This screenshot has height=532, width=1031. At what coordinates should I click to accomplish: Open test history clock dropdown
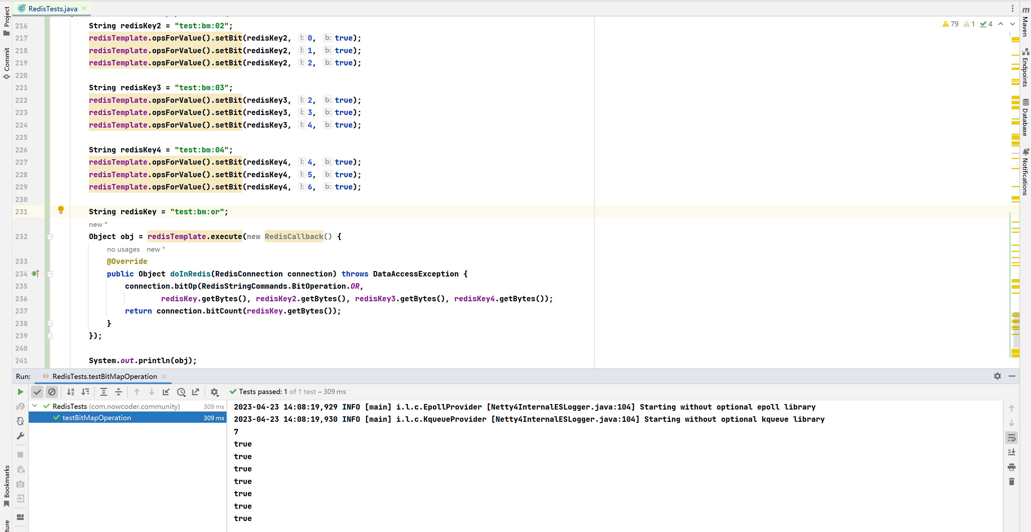click(x=181, y=392)
